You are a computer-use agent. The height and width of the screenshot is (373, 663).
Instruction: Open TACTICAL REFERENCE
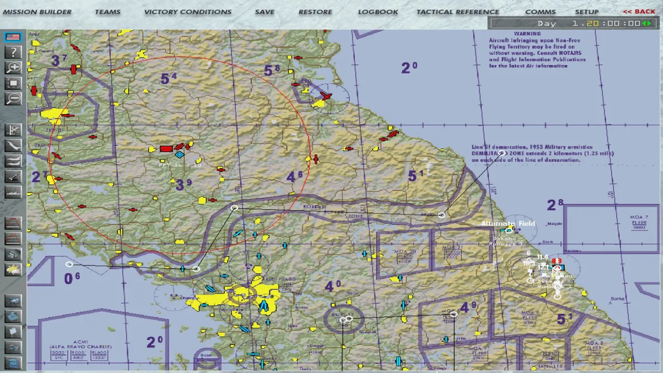pos(458,11)
